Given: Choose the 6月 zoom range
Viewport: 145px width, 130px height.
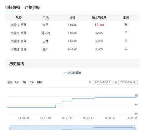Looking at the screenshot, I should (x=32, y=82).
